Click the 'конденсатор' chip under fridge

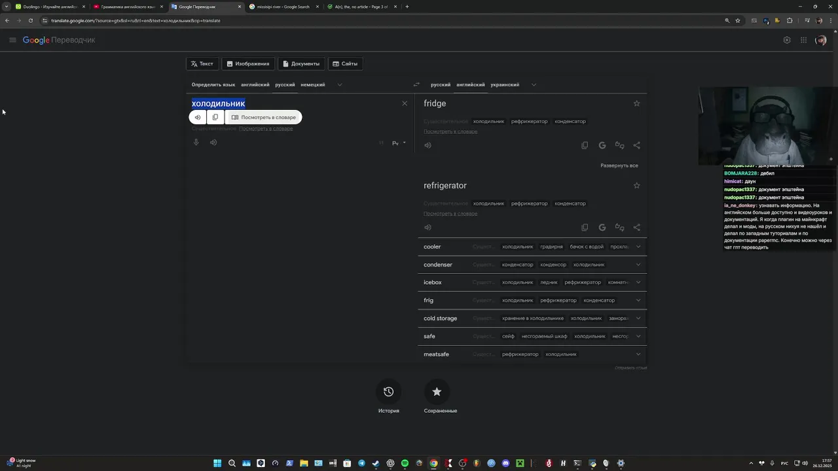(570, 121)
